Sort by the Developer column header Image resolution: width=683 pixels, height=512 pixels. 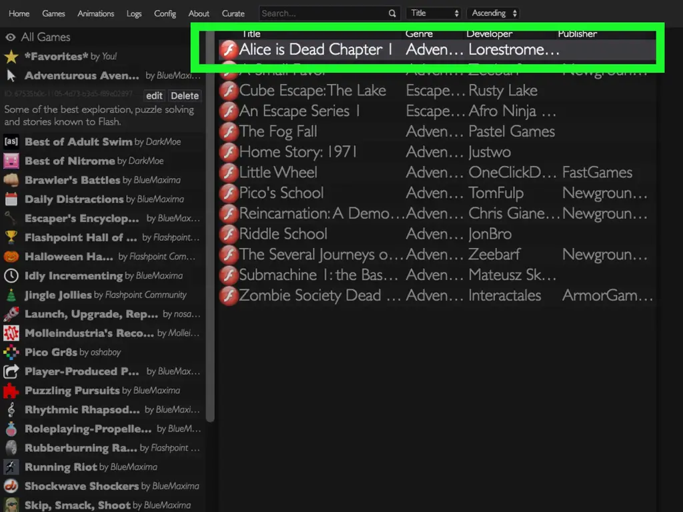point(489,34)
